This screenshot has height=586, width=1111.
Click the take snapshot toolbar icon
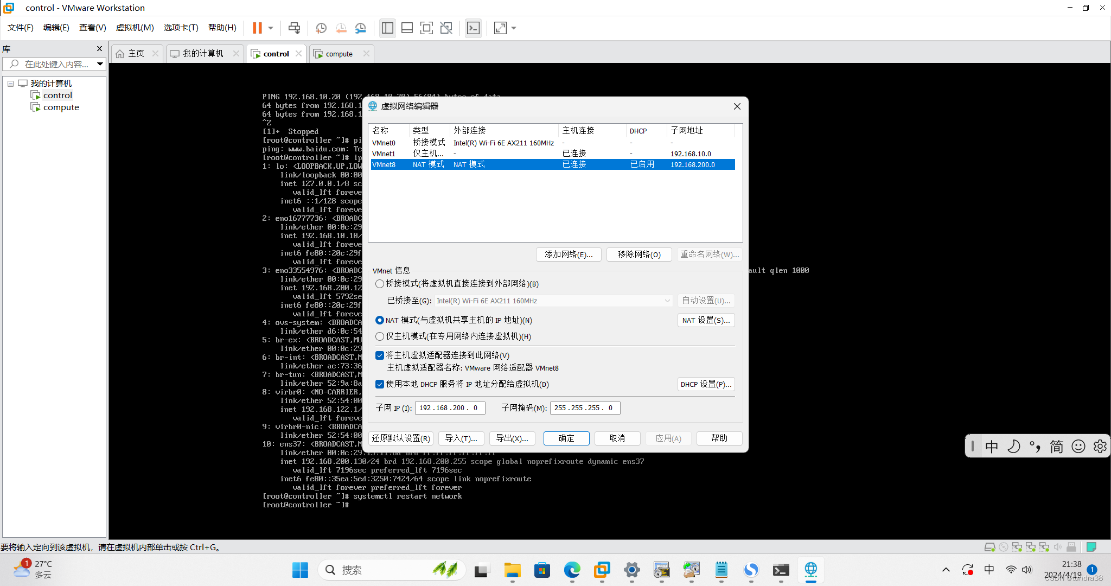pos(321,28)
